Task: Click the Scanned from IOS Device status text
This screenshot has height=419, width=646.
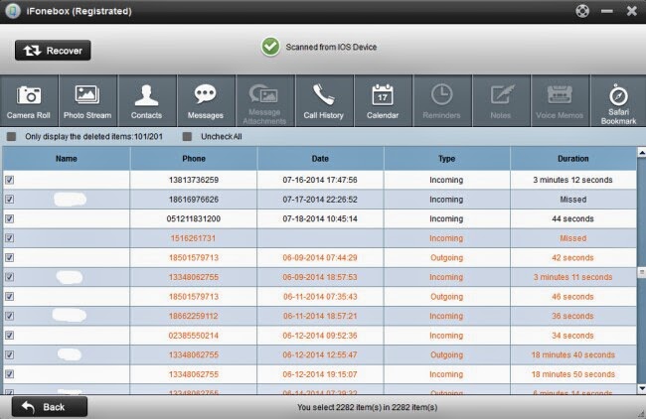Action: pos(331,47)
